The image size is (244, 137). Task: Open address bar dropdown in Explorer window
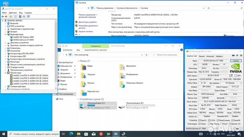[142, 55]
